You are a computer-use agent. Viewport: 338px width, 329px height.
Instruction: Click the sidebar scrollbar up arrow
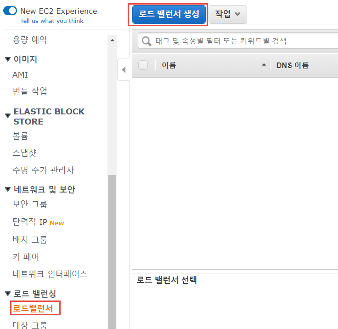click(x=112, y=40)
